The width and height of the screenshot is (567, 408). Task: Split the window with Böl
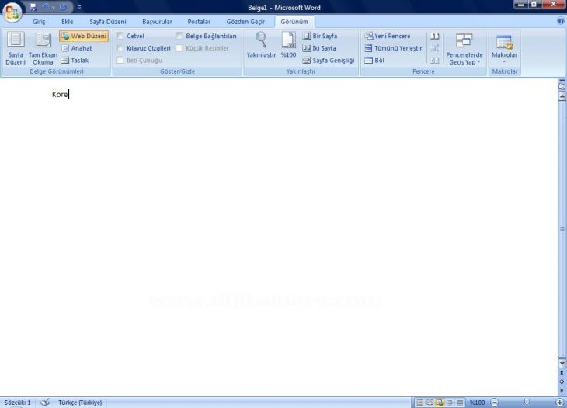(374, 61)
